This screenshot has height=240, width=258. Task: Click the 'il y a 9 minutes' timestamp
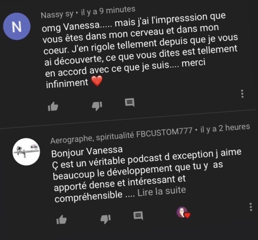coord(108,11)
